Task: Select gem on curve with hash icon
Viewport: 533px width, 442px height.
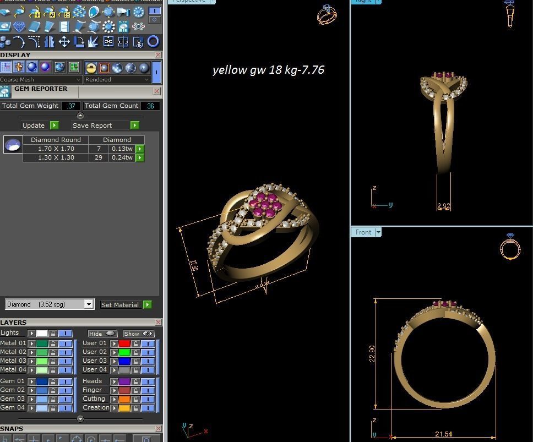Action: click(50, 12)
